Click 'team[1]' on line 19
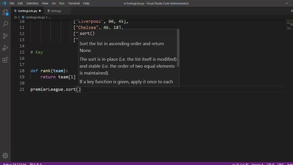 (x=67, y=77)
